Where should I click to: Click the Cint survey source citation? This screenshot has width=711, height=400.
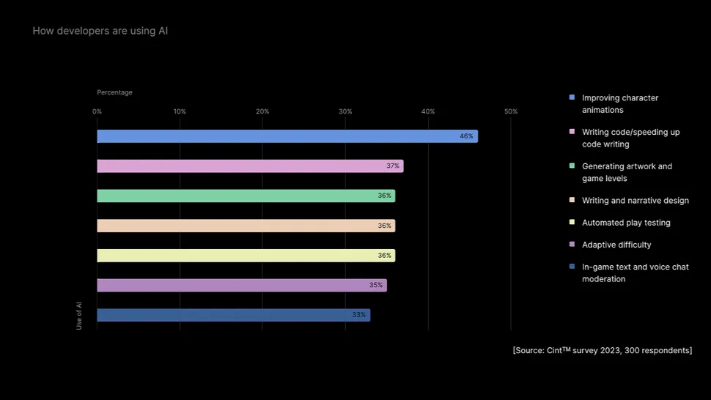(x=603, y=350)
